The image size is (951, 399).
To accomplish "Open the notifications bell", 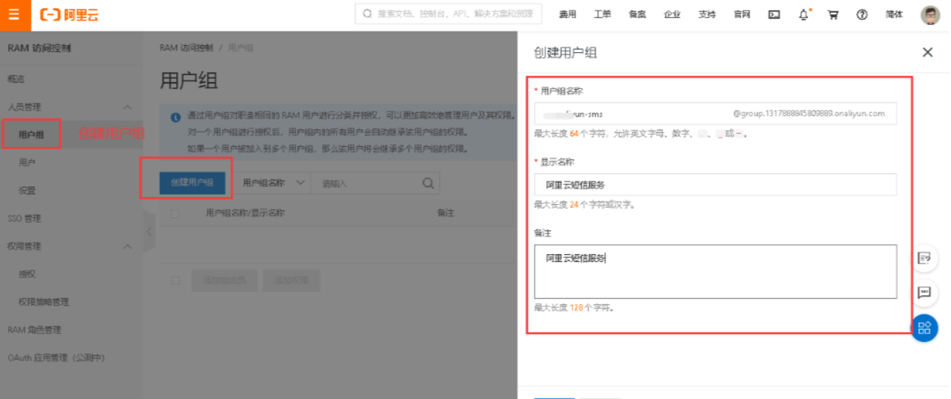I will click(x=804, y=14).
